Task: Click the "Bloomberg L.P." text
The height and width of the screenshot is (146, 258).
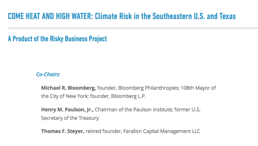Action: pos(128,96)
